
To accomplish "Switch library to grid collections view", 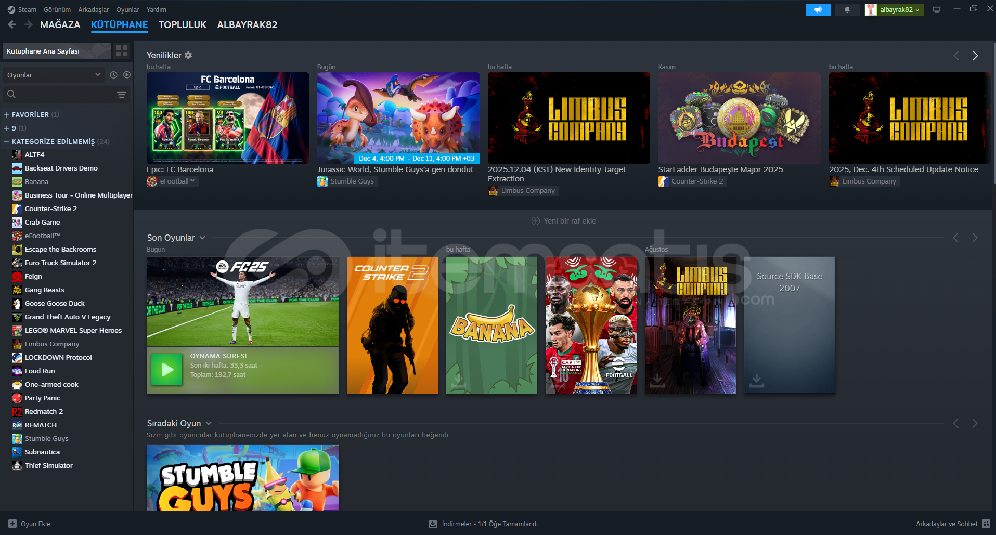I will coord(122,51).
